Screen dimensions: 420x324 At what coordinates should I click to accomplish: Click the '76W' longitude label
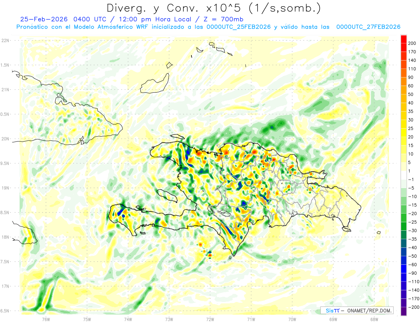(46, 319)
